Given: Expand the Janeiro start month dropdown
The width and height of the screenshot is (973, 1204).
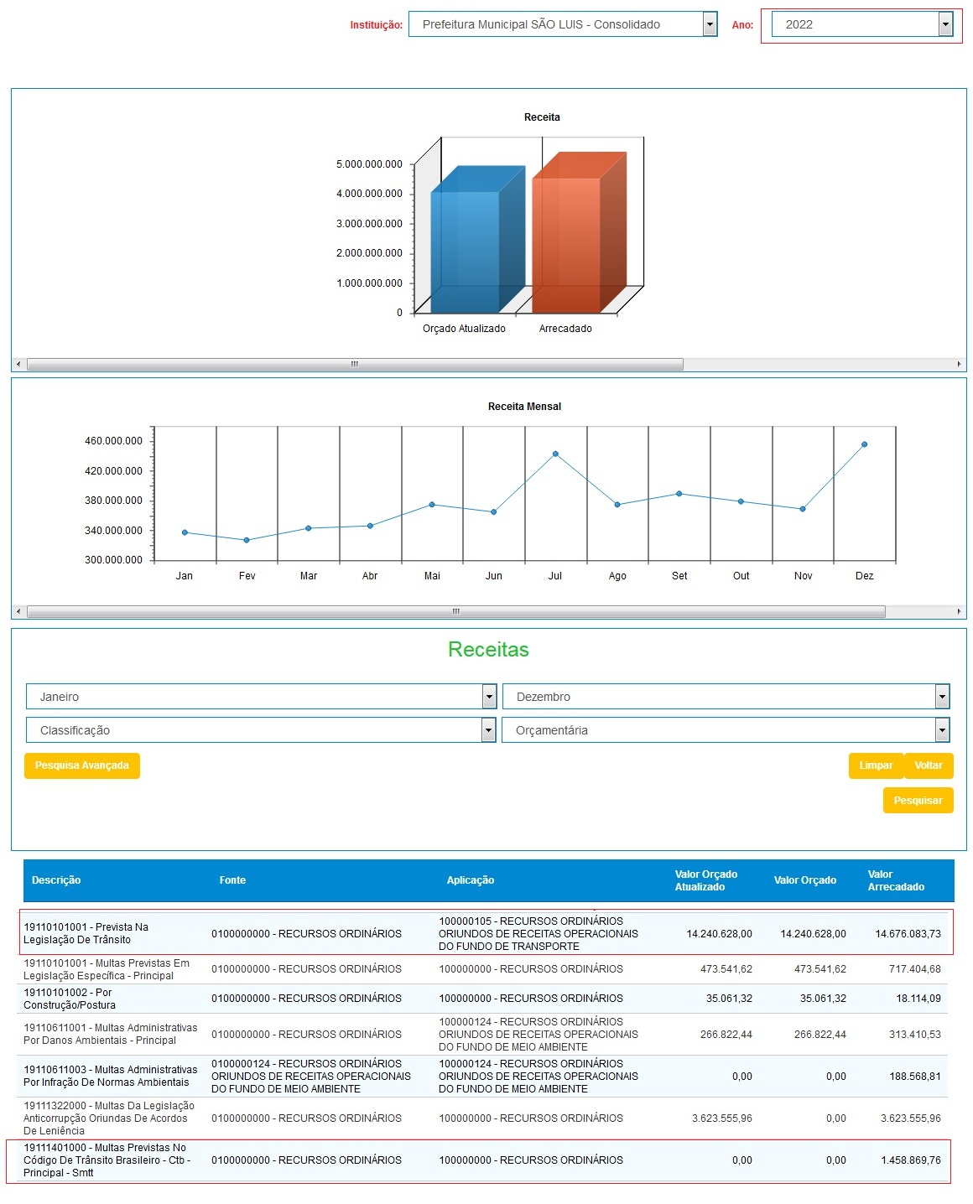Looking at the screenshot, I should 261,697.
